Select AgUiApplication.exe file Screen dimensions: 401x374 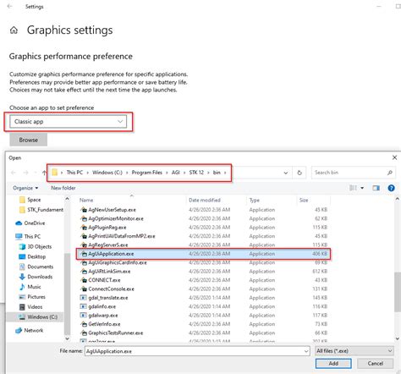click(x=203, y=254)
